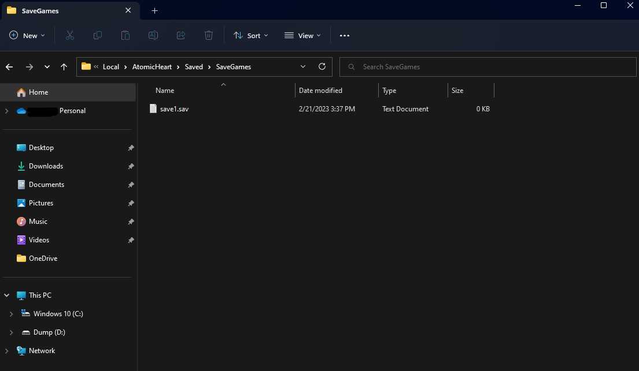Click the Delete trash icon
This screenshot has width=639, height=371.
(x=208, y=35)
